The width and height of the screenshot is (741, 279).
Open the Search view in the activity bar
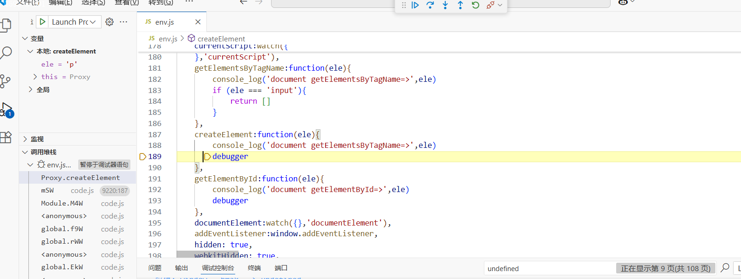point(7,53)
